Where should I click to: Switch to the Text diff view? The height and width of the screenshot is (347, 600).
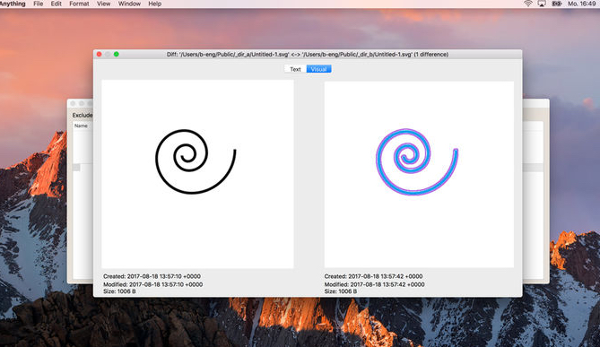coord(295,69)
